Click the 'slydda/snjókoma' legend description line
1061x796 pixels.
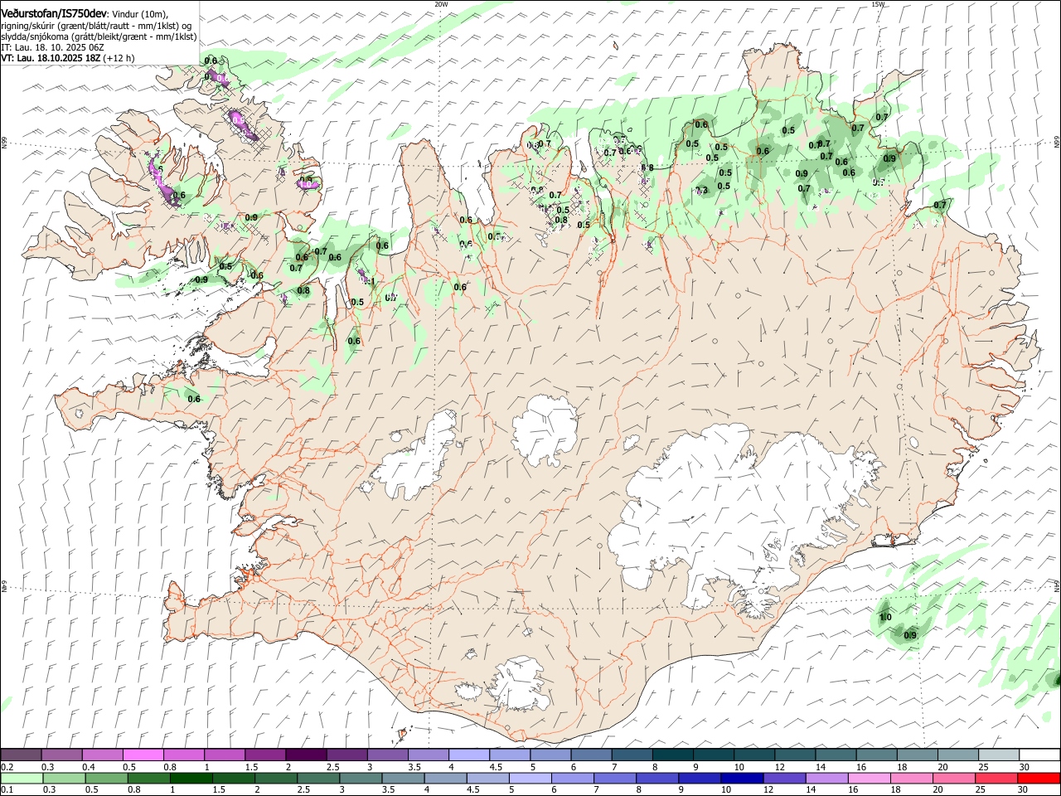pos(99,36)
